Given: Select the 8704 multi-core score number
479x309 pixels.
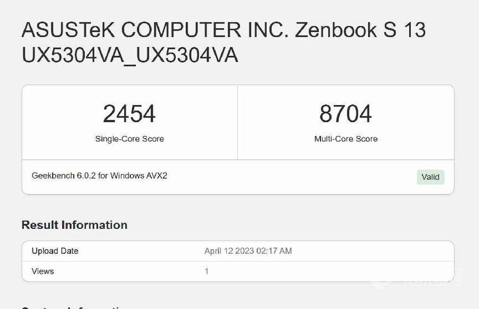Looking at the screenshot, I should point(345,114).
